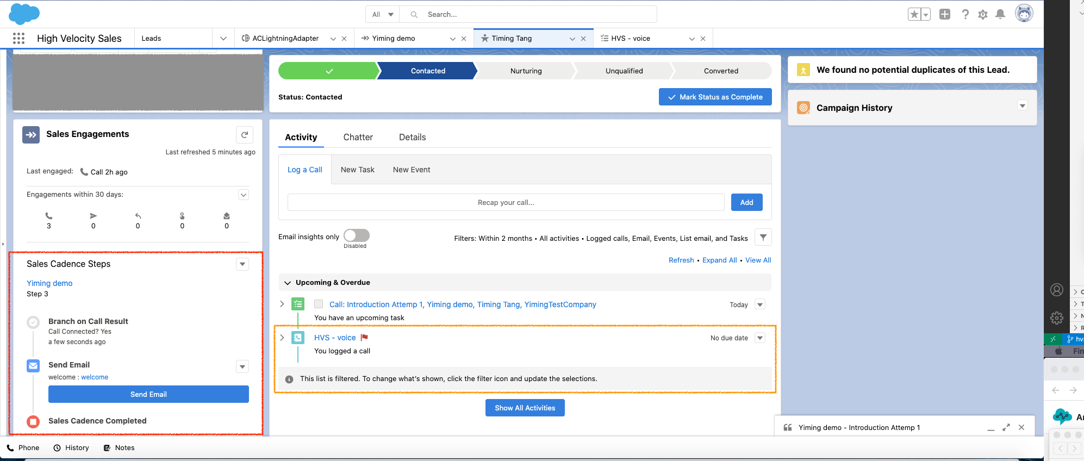The height and width of the screenshot is (461, 1084).
Task: Open the search scope All dropdown
Action: pos(383,14)
